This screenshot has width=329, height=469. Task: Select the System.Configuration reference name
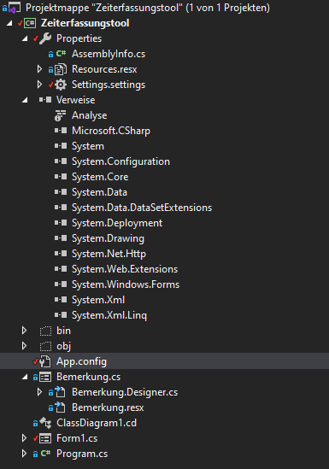[120, 161]
